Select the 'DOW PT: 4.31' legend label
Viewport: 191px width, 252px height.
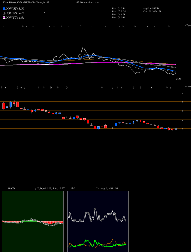(x=15, y=18)
